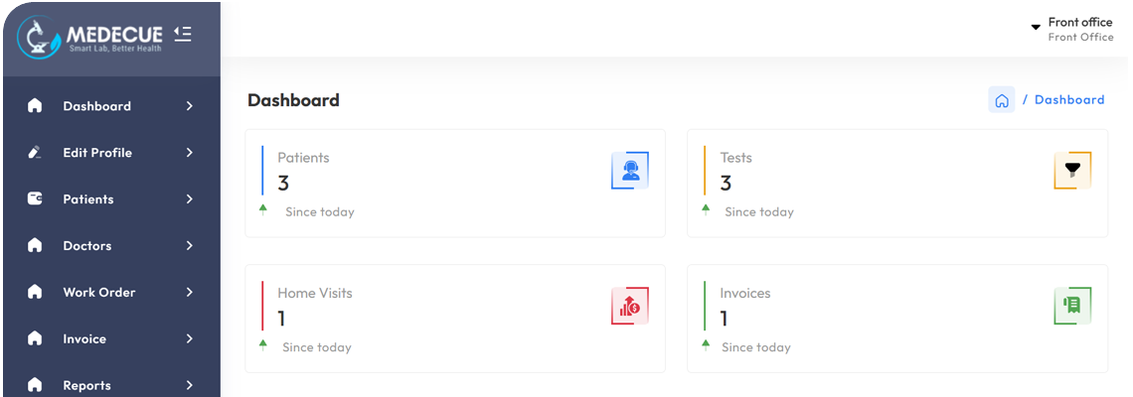Click the home breadcrumb icon
This screenshot has height=397, width=1133.
1001,100
